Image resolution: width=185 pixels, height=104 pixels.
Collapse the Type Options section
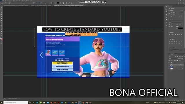pos(169,39)
